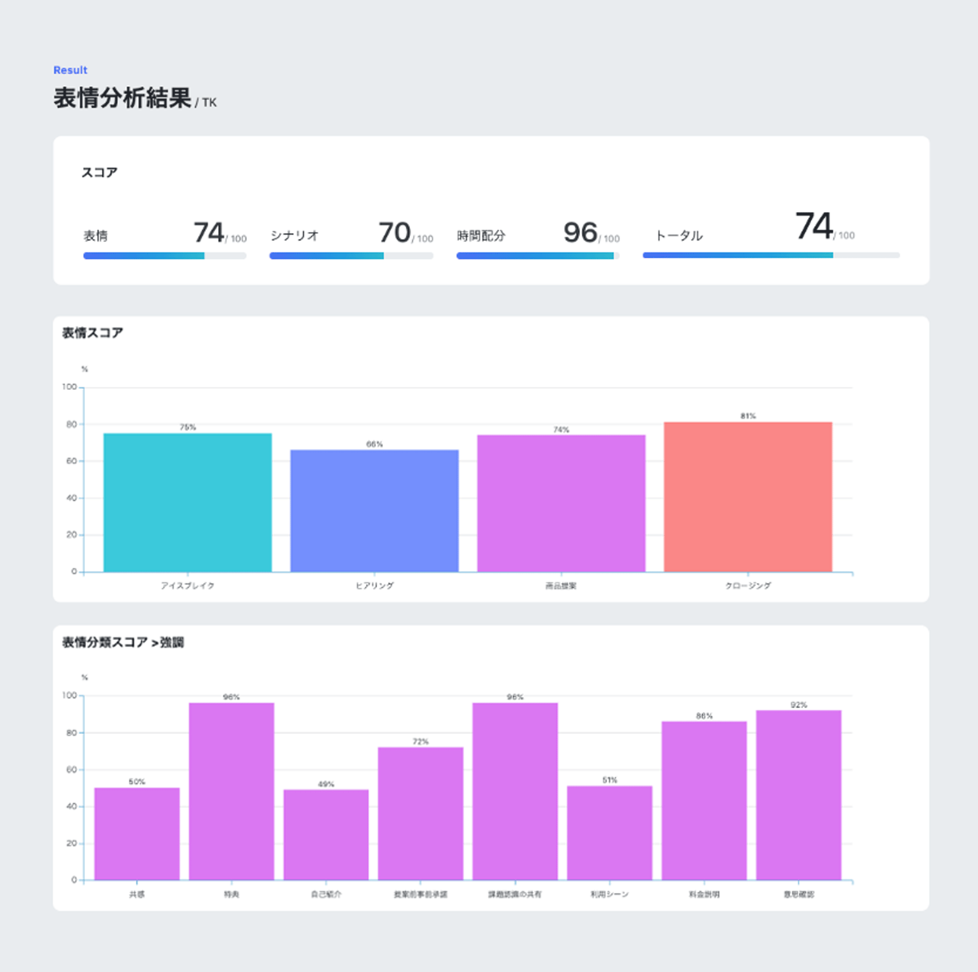Screen dimensions: 978x972
Task: Select the teal アイスブレイク bar
Action: click(188, 503)
